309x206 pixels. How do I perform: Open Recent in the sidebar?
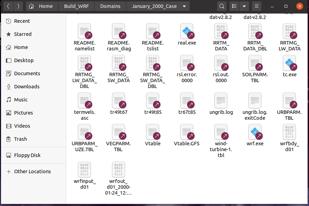click(33, 21)
